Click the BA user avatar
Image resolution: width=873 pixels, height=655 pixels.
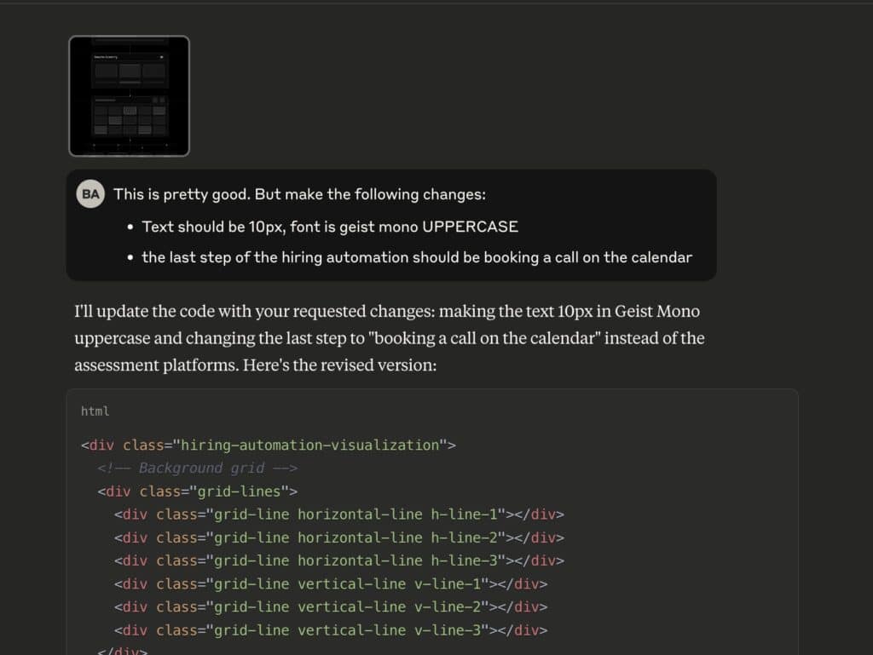(90, 193)
